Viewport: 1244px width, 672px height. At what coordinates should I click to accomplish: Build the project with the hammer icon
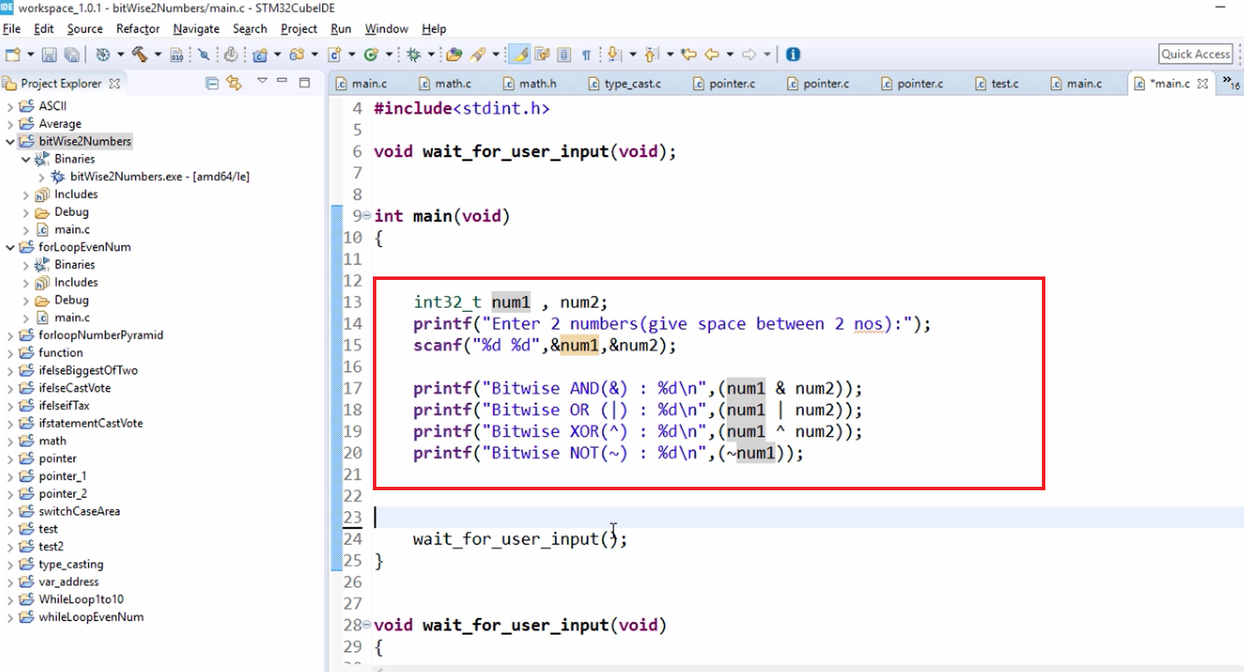point(139,54)
